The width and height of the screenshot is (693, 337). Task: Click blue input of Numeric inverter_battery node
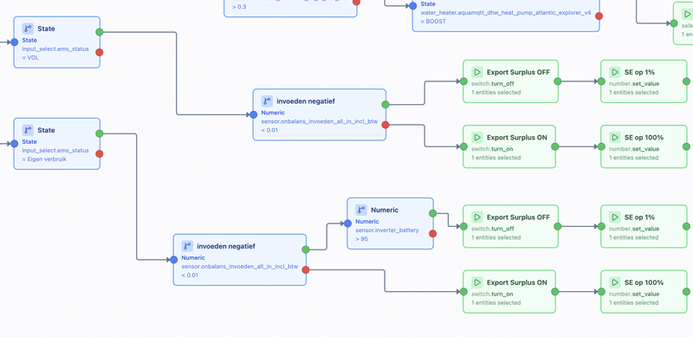coord(347,224)
